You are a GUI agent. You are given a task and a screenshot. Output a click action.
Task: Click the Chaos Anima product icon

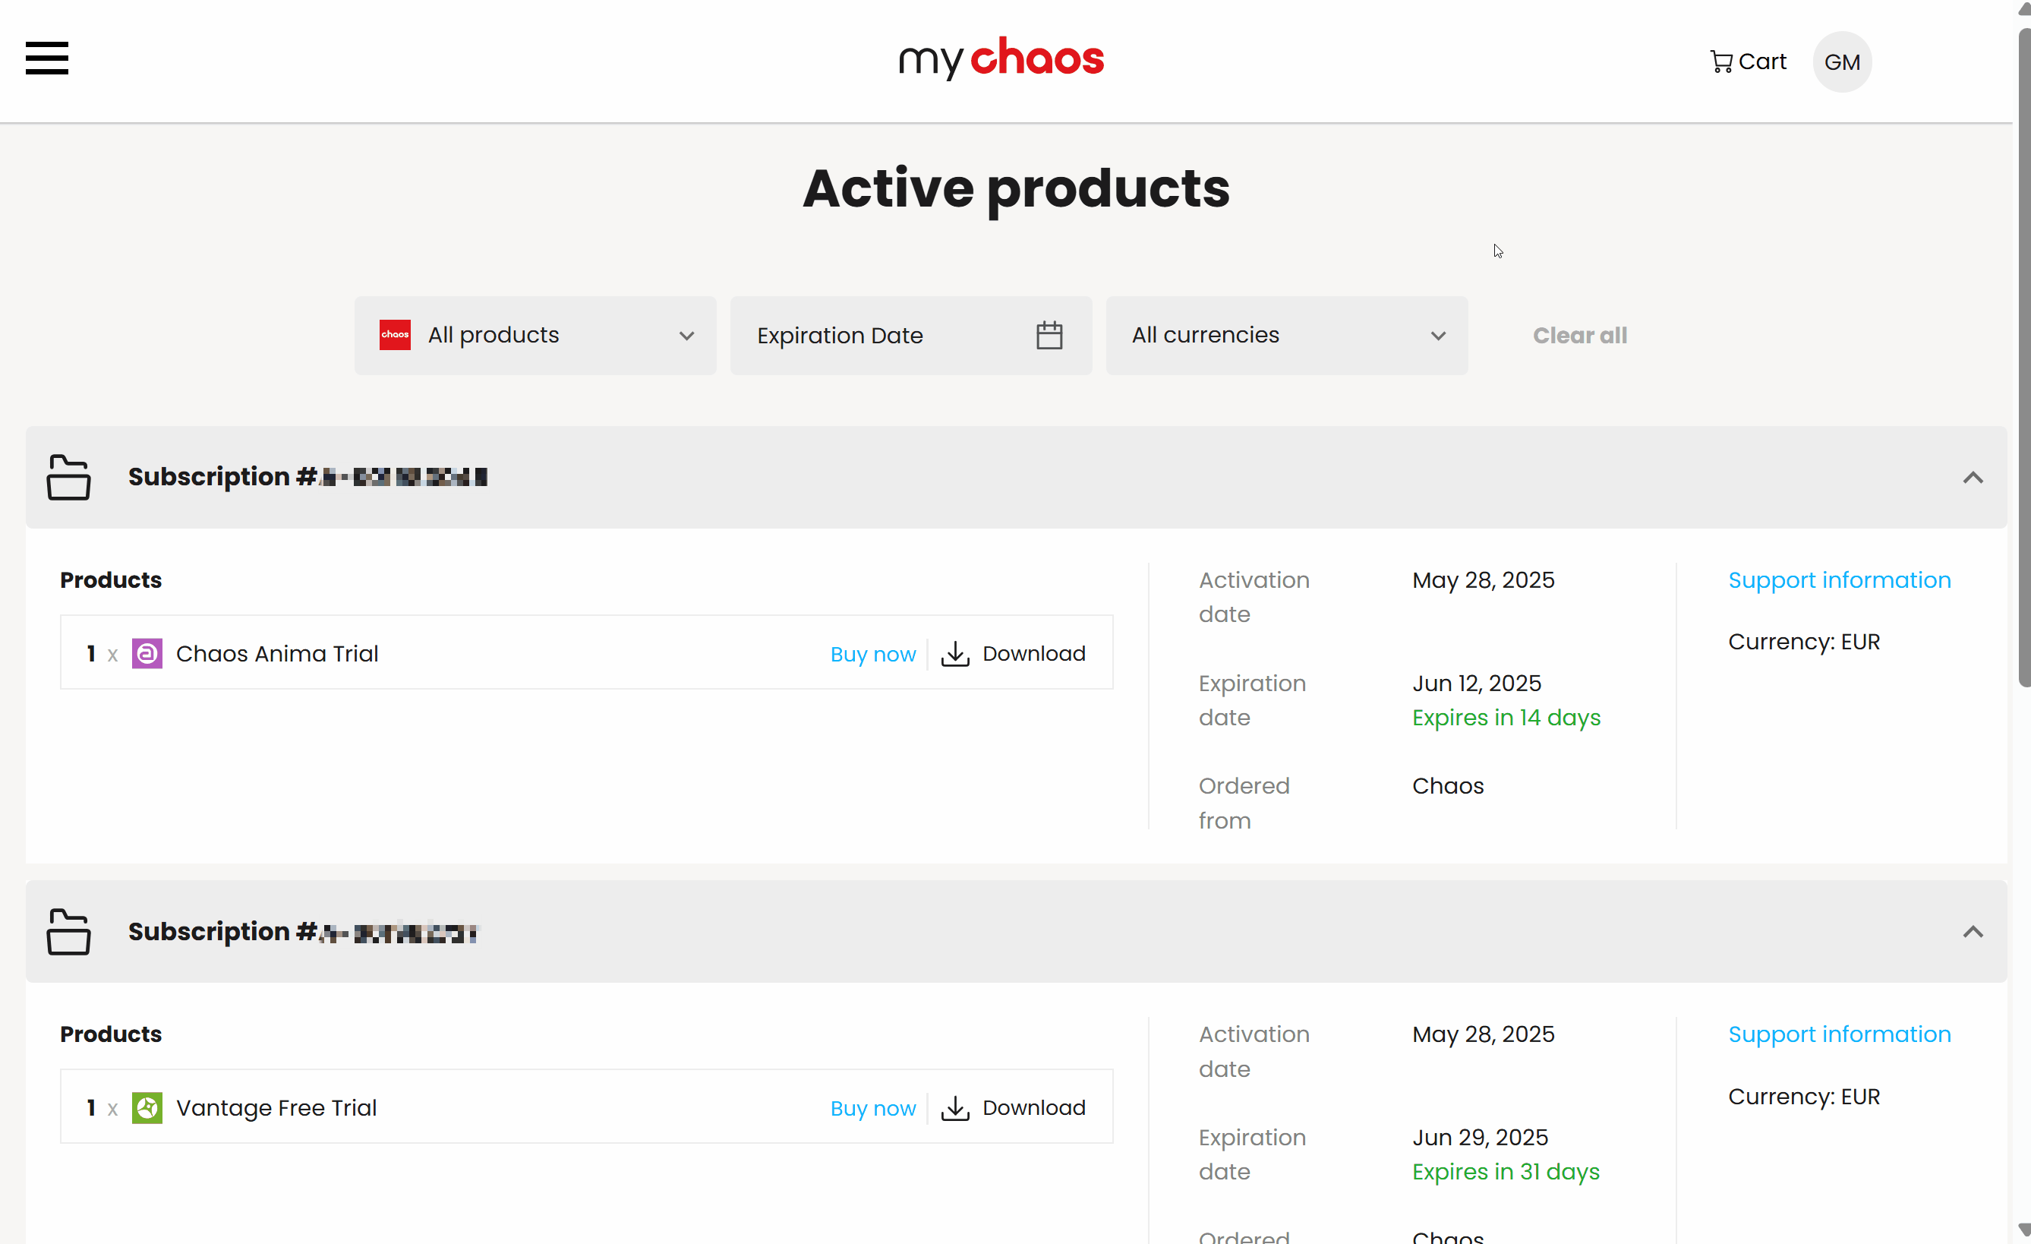pyautogui.click(x=147, y=654)
